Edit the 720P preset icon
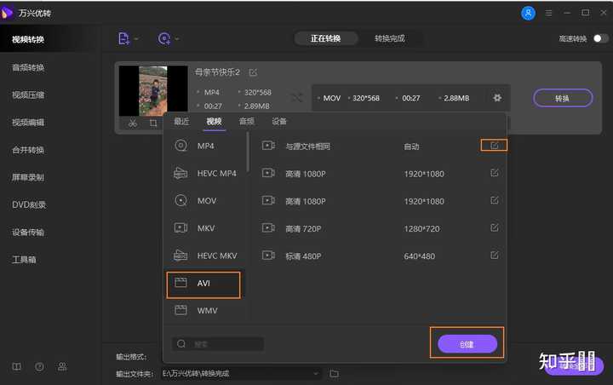Image resolution: width=613 pixels, height=385 pixels. point(494,227)
